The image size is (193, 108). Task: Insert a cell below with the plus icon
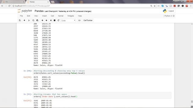[x=24, y=20]
